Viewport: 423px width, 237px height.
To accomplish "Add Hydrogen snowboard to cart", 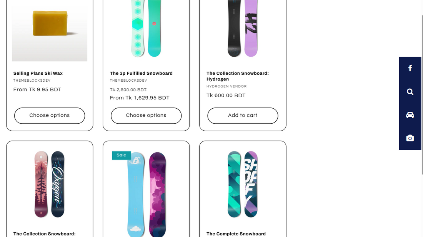I will pos(243,116).
